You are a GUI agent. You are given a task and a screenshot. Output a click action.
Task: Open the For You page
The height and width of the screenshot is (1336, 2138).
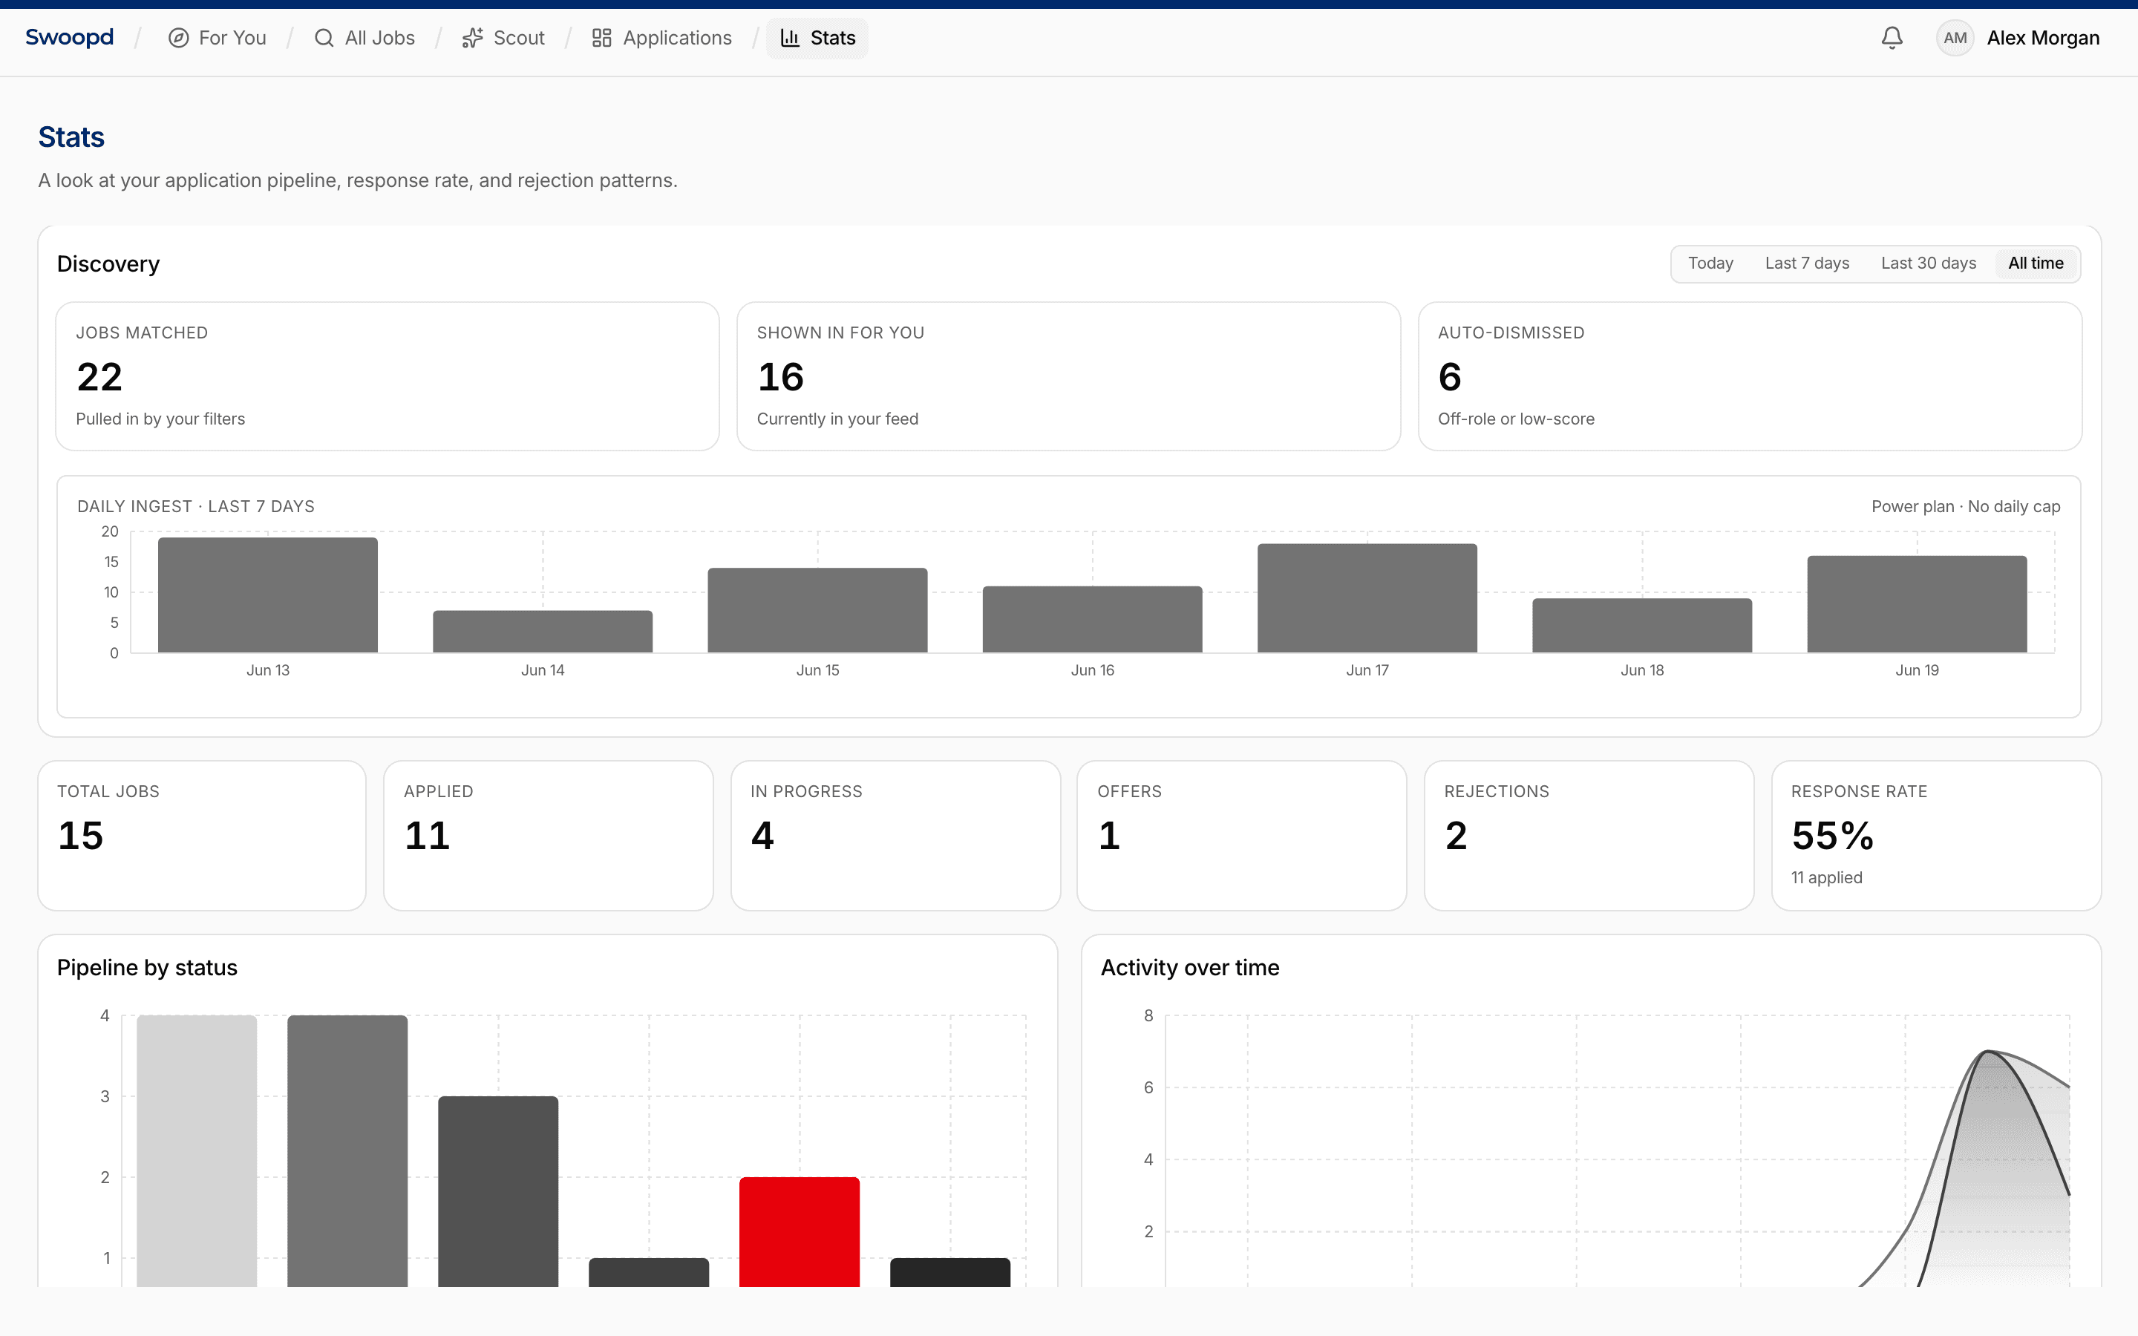(x=218, y=38)
